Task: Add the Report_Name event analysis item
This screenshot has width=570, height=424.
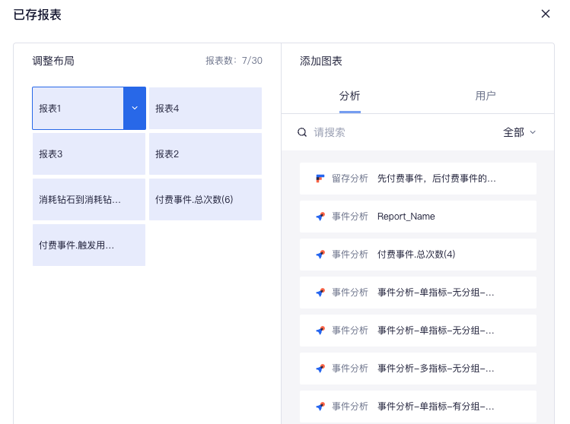Action: pos(418,217)
